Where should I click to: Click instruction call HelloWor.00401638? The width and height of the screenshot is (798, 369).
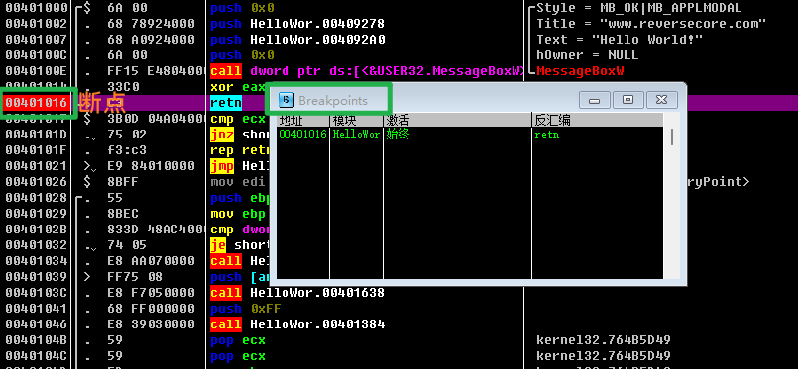tap(297, 293)
